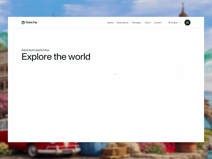The image size is (212, 159).
Task: Select English in the language selector
Action: click(174, 23)
